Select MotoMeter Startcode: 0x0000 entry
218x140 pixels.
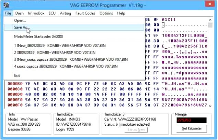(74, 37)
